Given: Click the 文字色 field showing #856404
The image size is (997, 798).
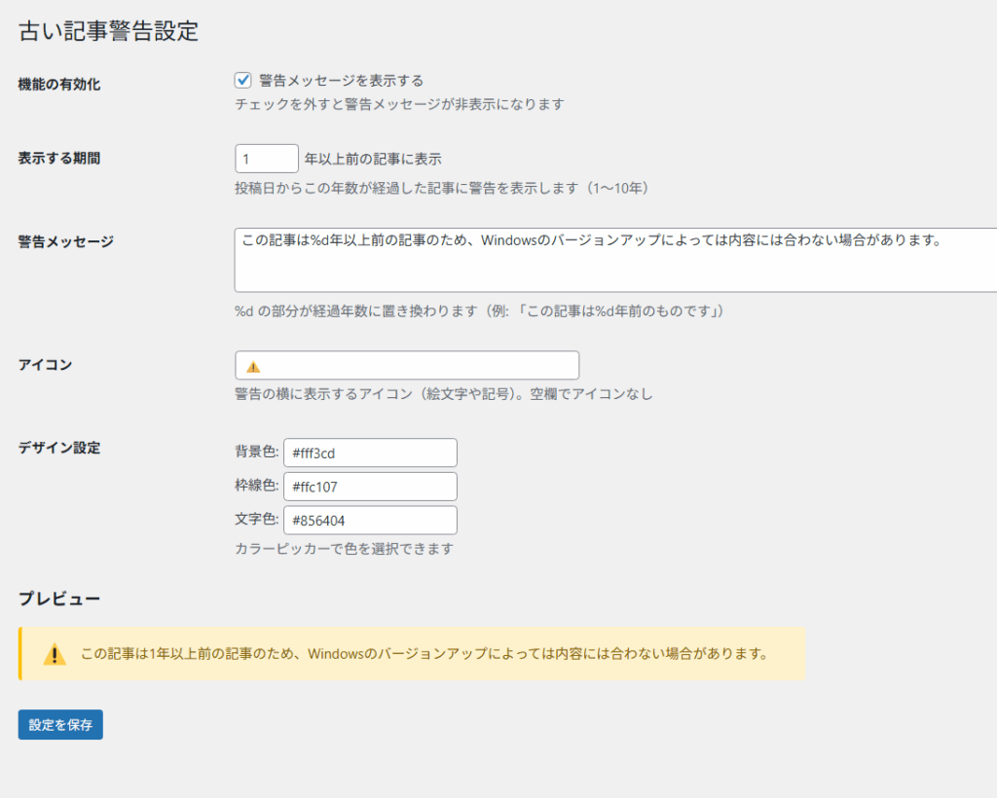Looking at the screenshot, I should click(370, 521).
